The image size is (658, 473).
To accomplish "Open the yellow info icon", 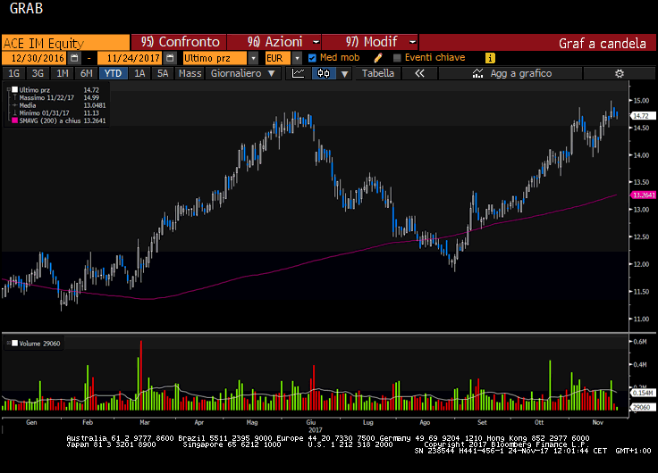I will click(x=490, y=58).
